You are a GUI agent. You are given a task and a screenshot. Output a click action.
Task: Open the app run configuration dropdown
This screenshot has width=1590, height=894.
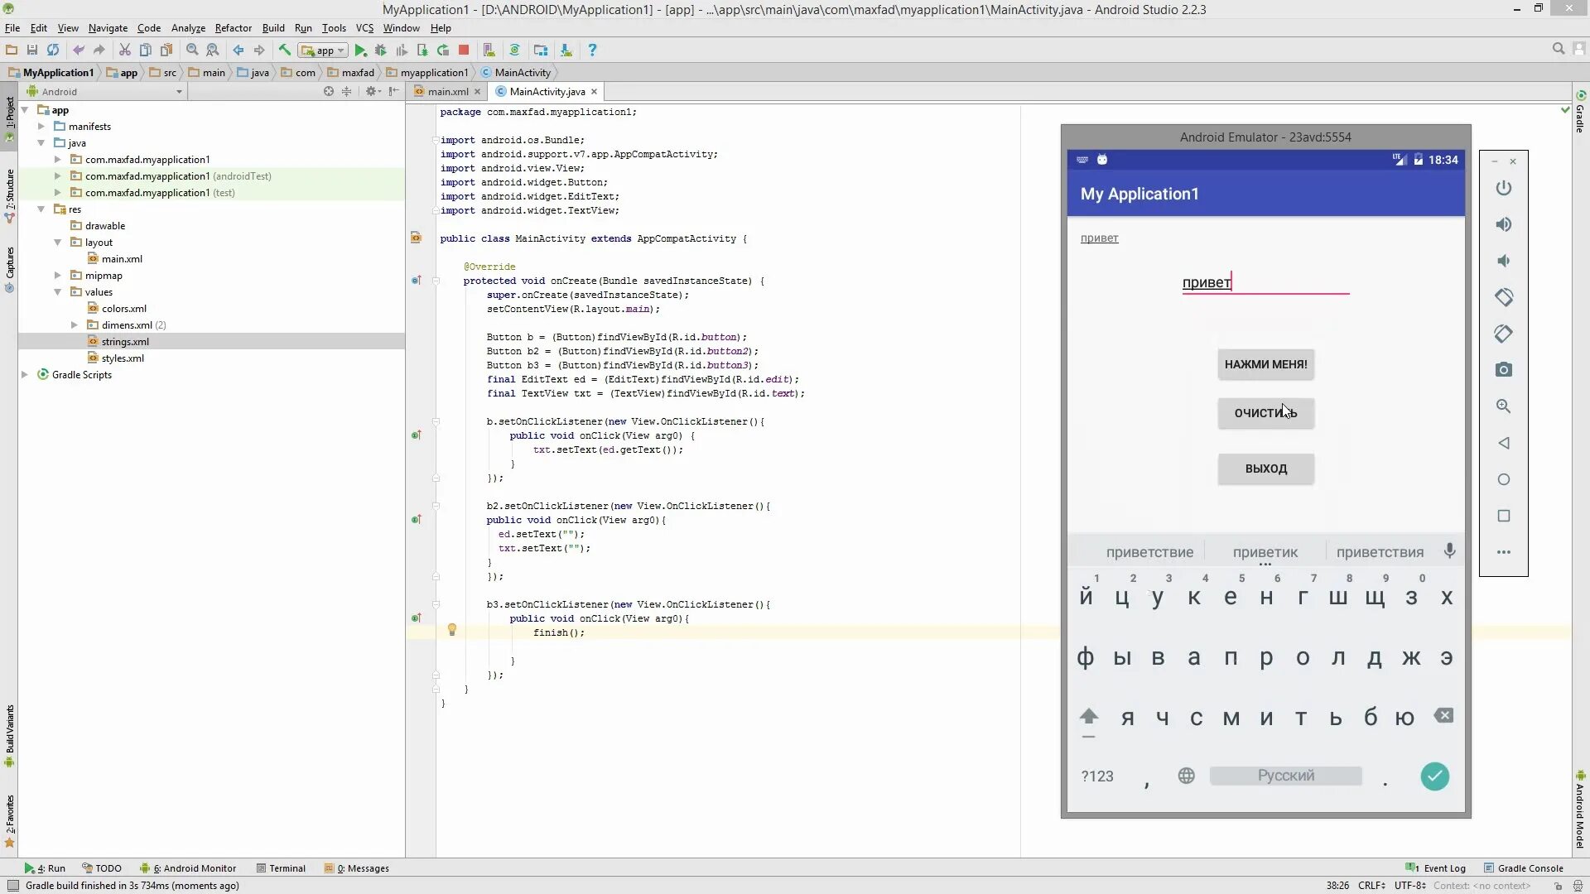coord(324,50)
